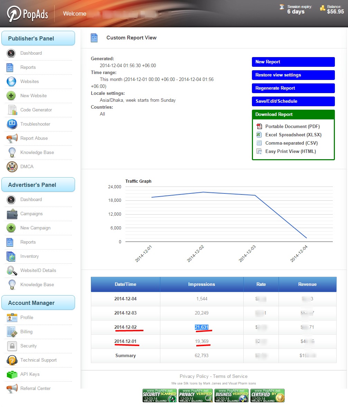This screenshot has width=348, height=408.
Task: Click the WebsiteID Details magnifier icon
Action: pos(12,271)
